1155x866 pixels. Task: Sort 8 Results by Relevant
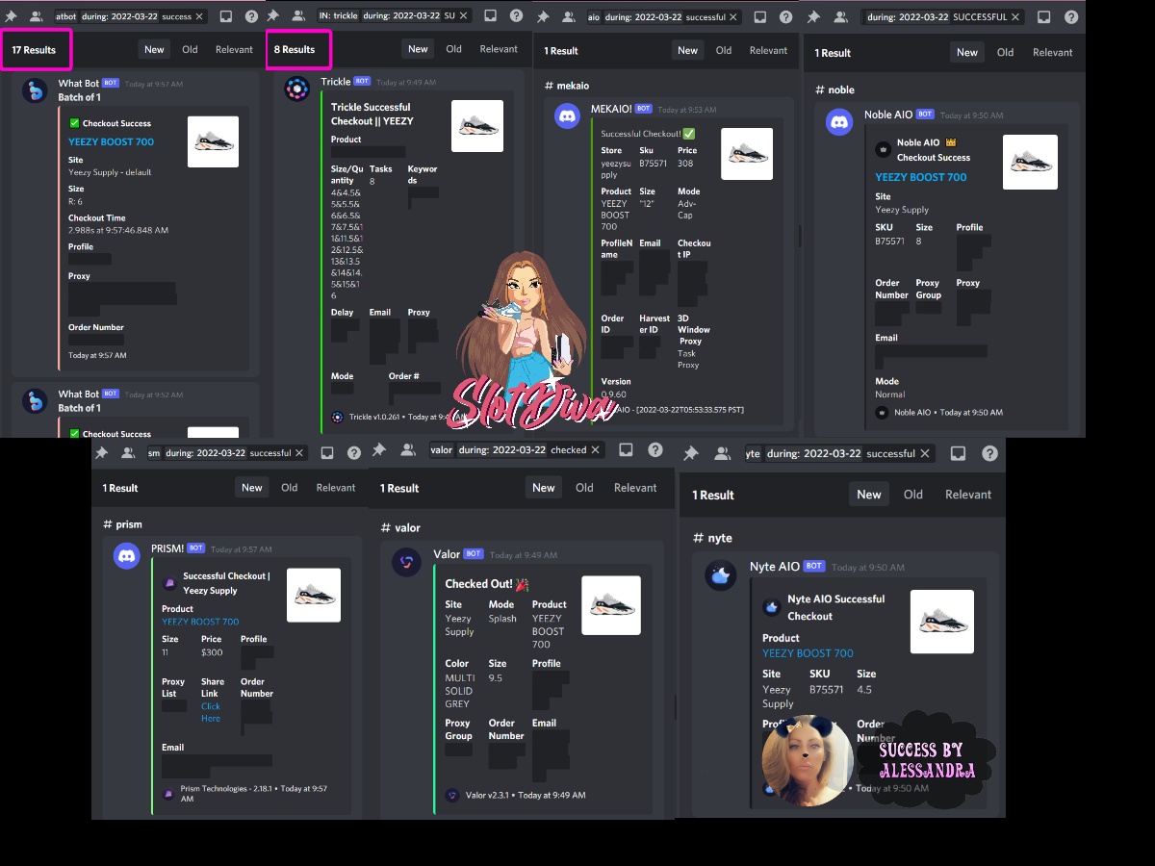(x=499, y=49)
